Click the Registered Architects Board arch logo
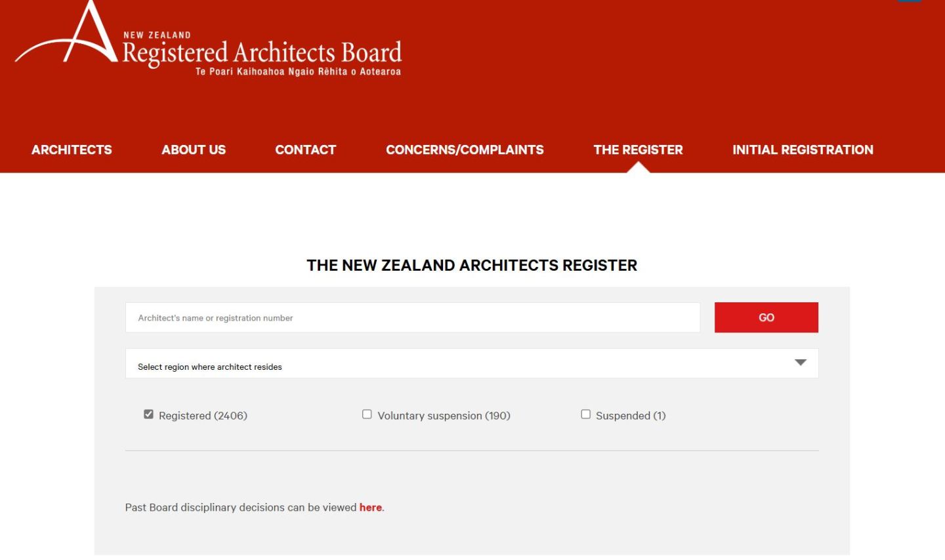945x560 pixels. point(72,37)
